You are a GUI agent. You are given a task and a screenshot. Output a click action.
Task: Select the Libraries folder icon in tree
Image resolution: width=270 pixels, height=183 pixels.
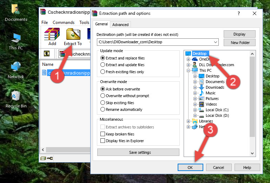tap(195, 121)
